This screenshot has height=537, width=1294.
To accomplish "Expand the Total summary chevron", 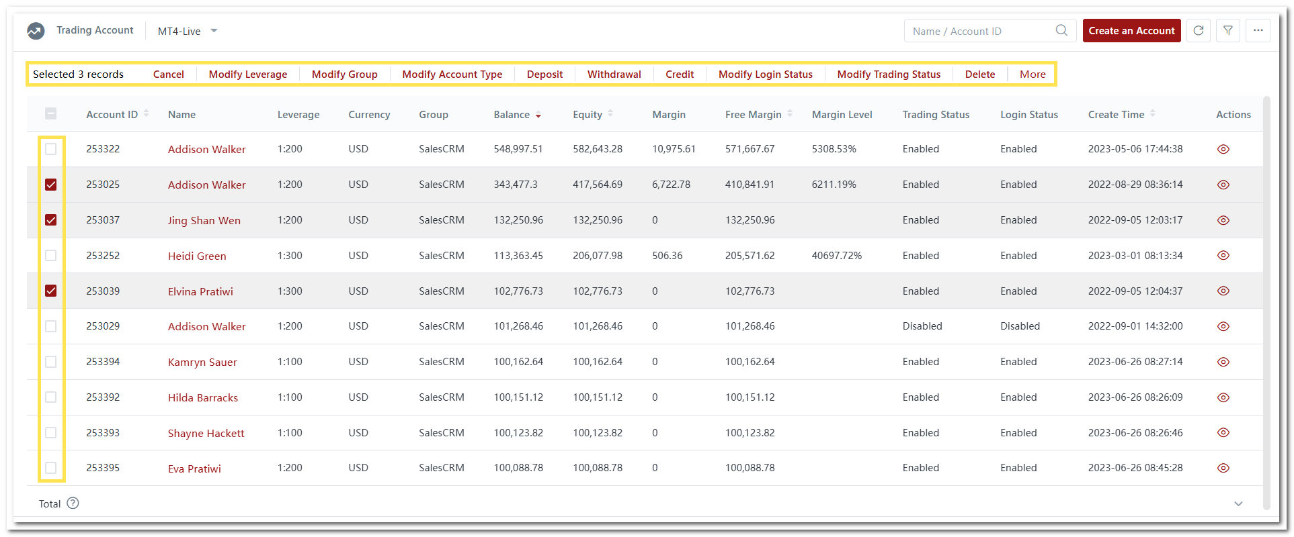I will 1238,503.
